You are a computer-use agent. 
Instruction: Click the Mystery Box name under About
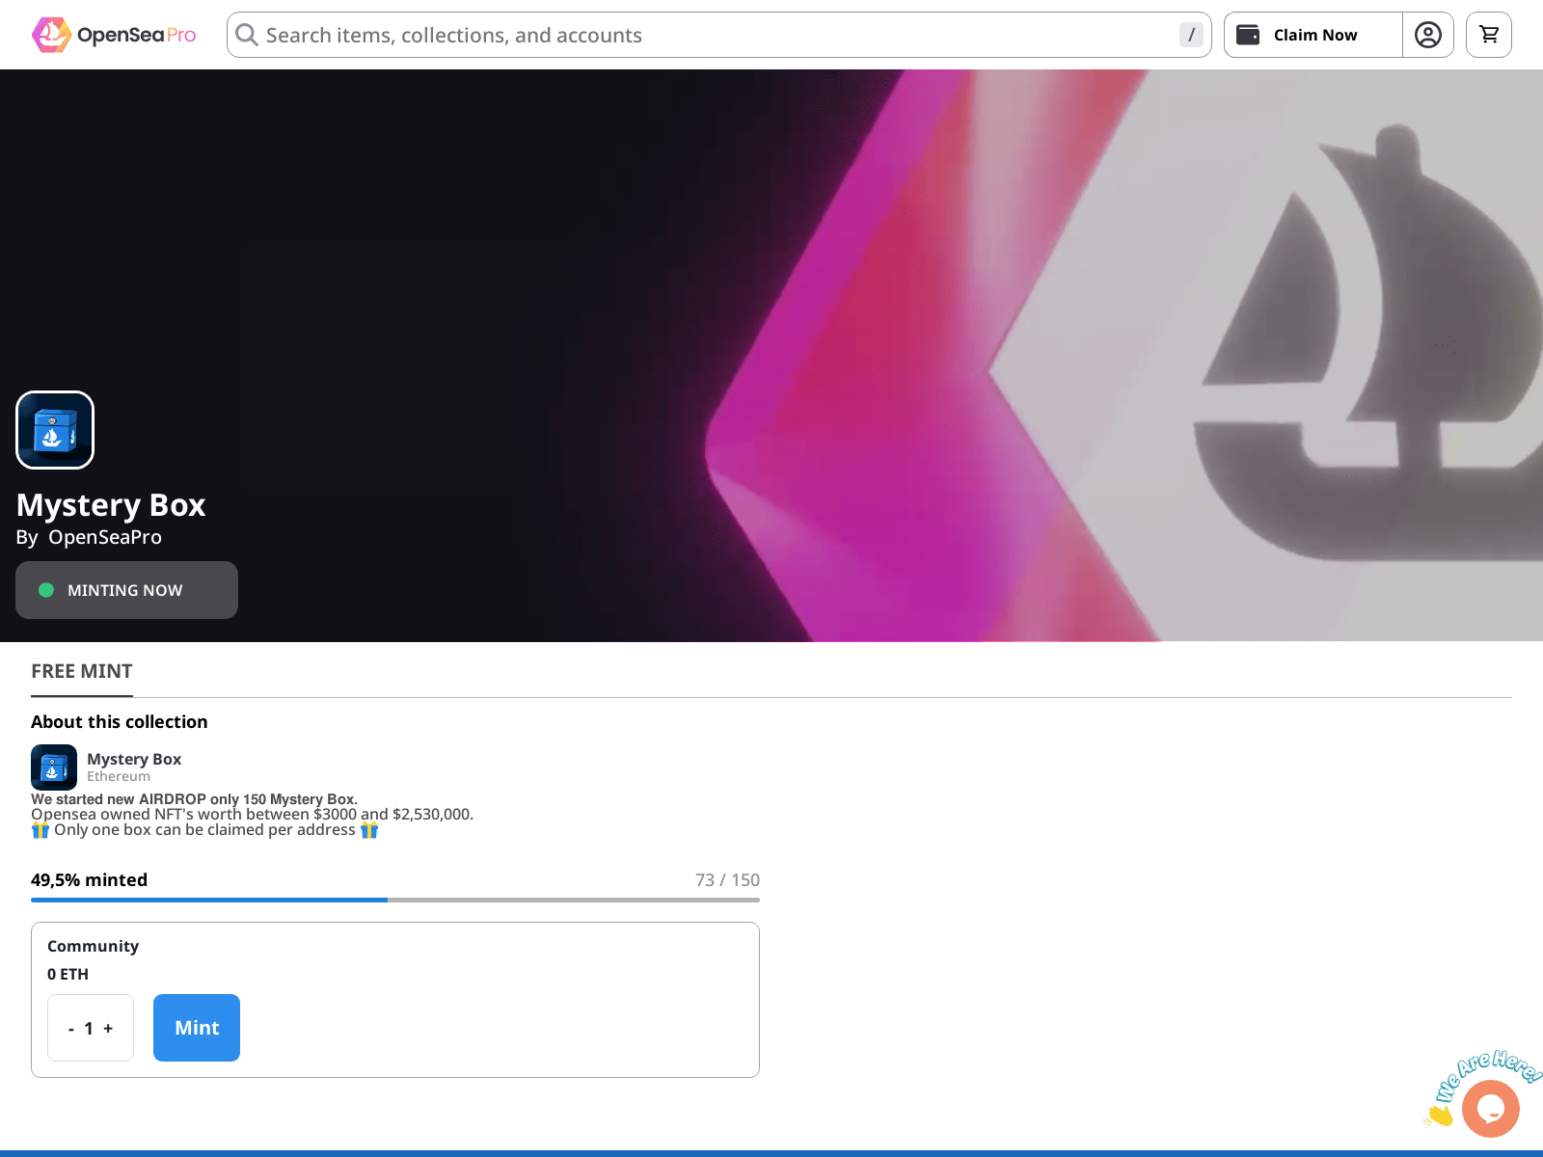click(134, 759)
